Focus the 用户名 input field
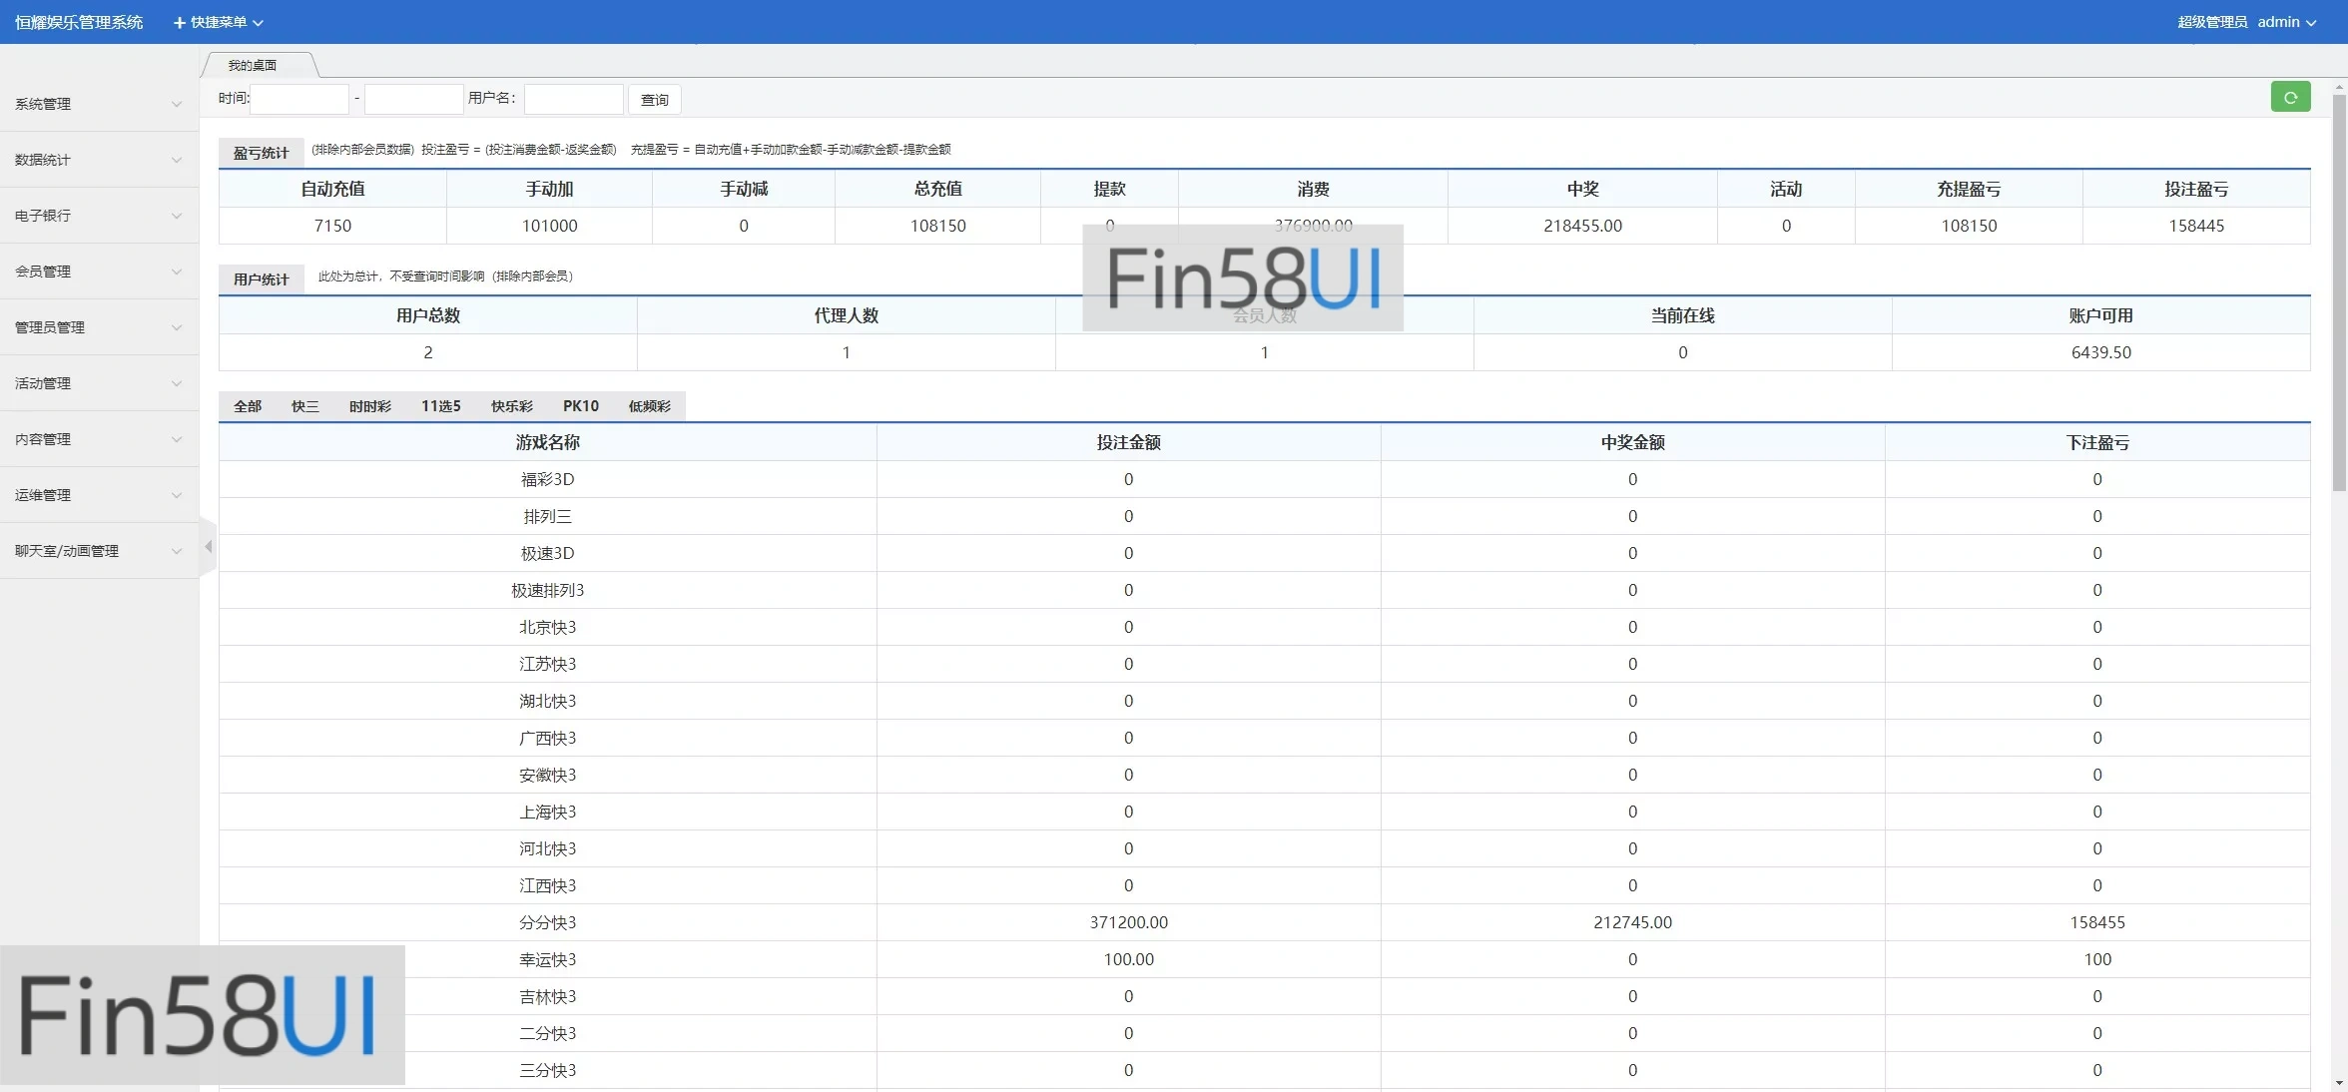 (x=573, y=99)
